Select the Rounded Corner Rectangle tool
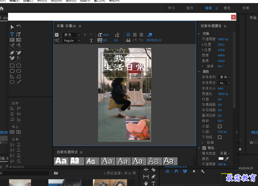 19,66
